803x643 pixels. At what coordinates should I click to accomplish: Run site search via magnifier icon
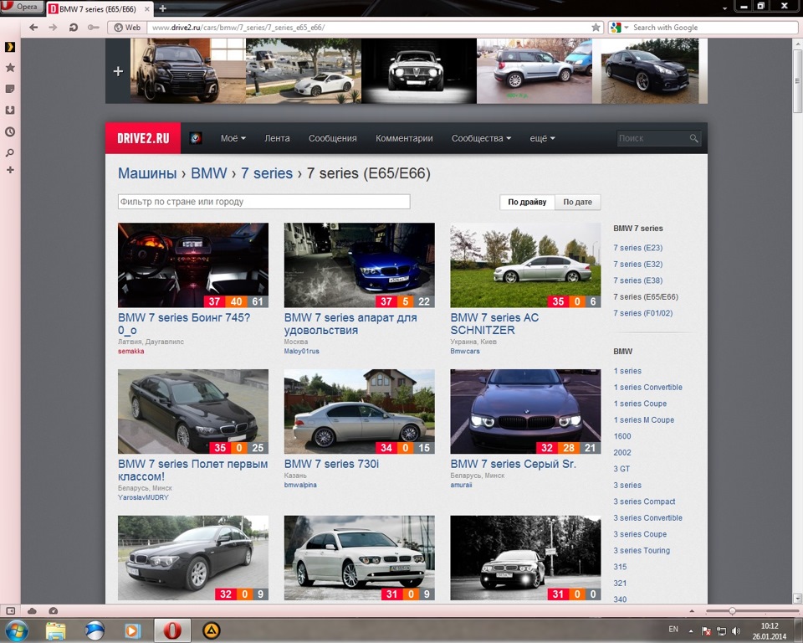click(694, 137)
